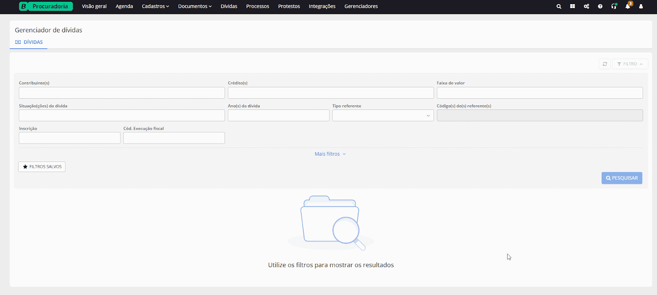Focus the Faixa de valor field
657x295 pixels.
540,93
